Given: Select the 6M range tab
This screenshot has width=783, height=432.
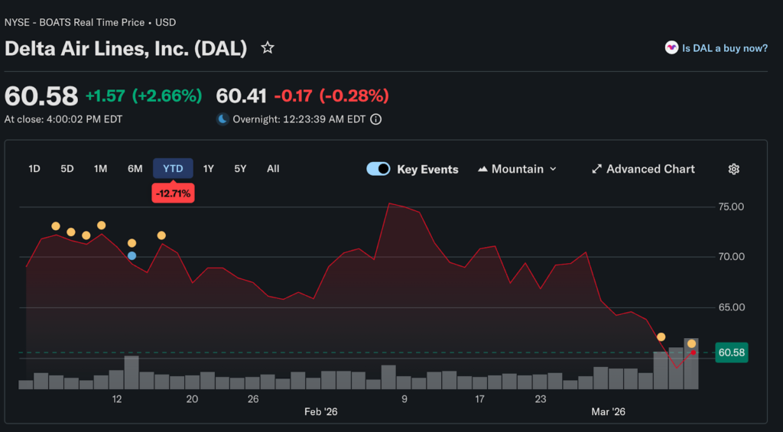Looking at the screenshot, I should coord(135,169).
